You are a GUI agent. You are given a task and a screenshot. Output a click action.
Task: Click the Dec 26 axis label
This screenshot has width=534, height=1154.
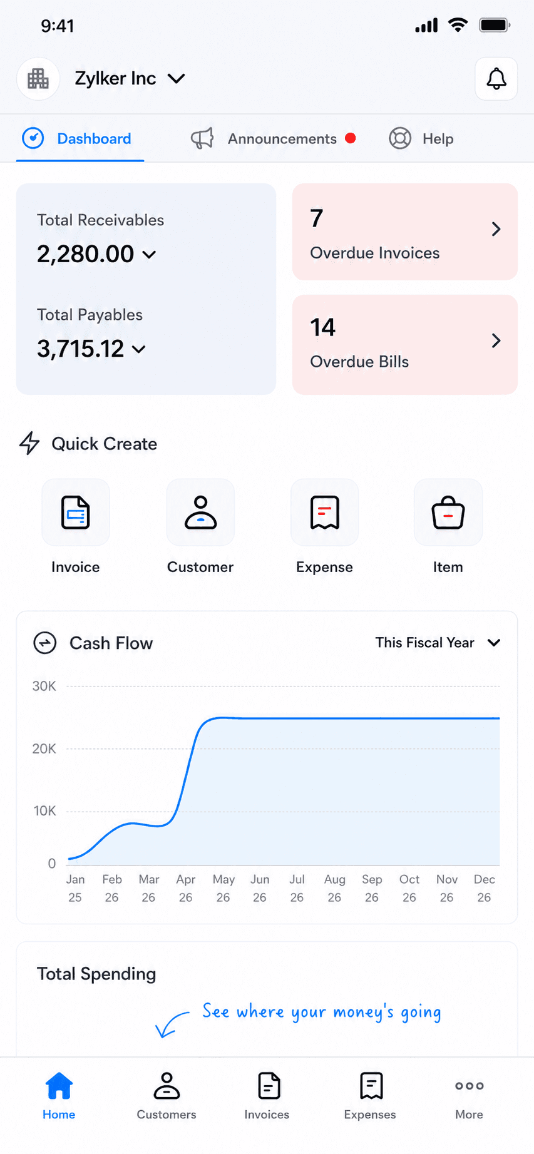[485, 888]
